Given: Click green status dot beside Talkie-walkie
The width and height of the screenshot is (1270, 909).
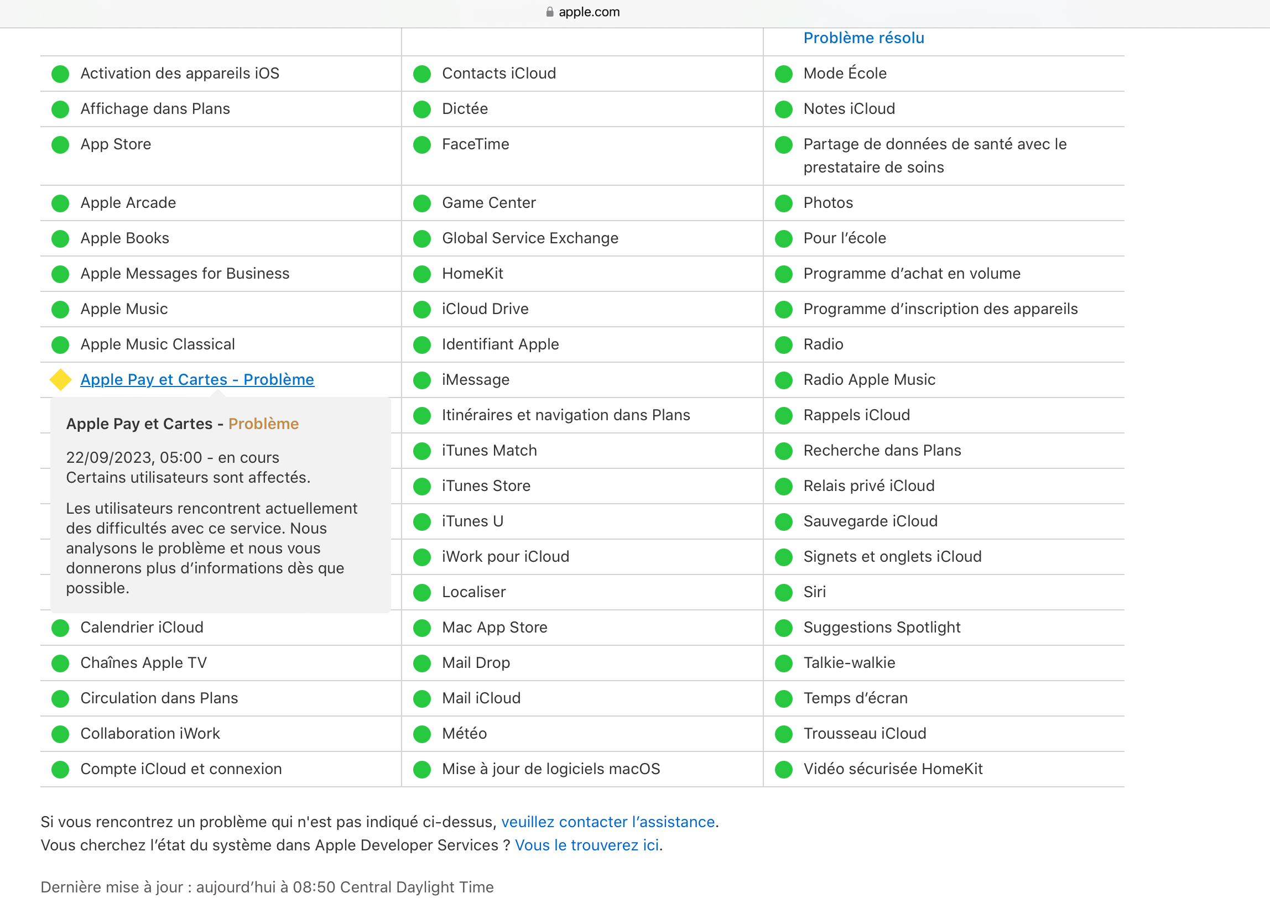Looking at the screenshot, I should tap(784, 664).
